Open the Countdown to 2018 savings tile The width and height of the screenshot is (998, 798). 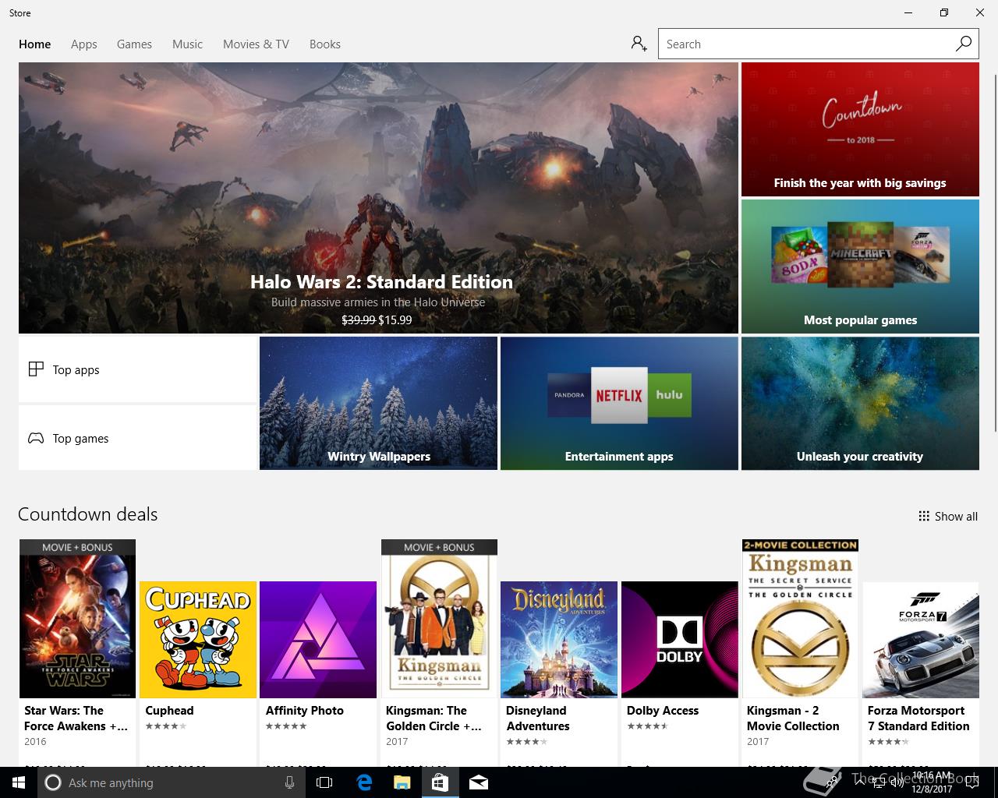point(860,129)
